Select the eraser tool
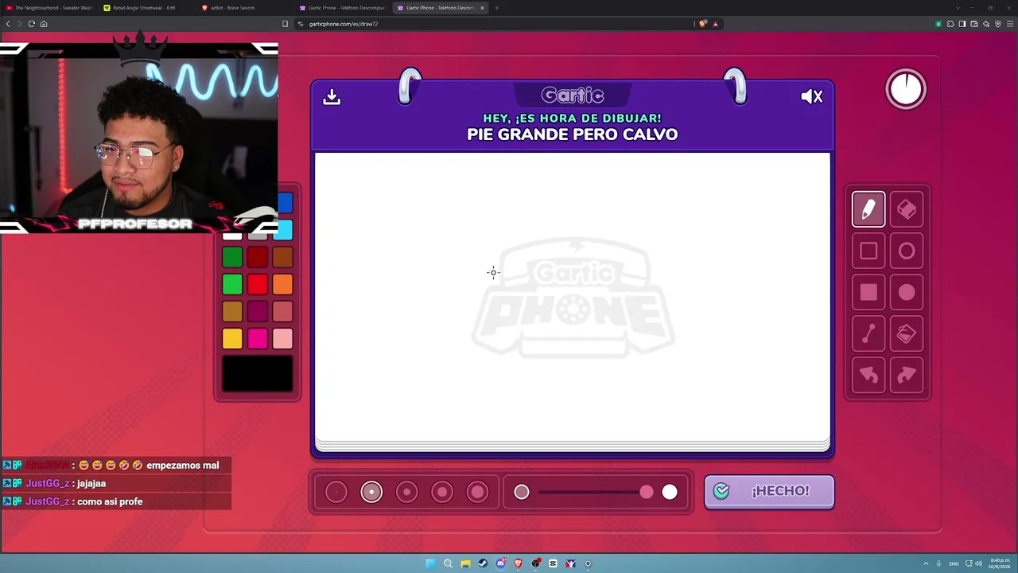Viewport: 1018px width, 573px height. coord(907,209)
